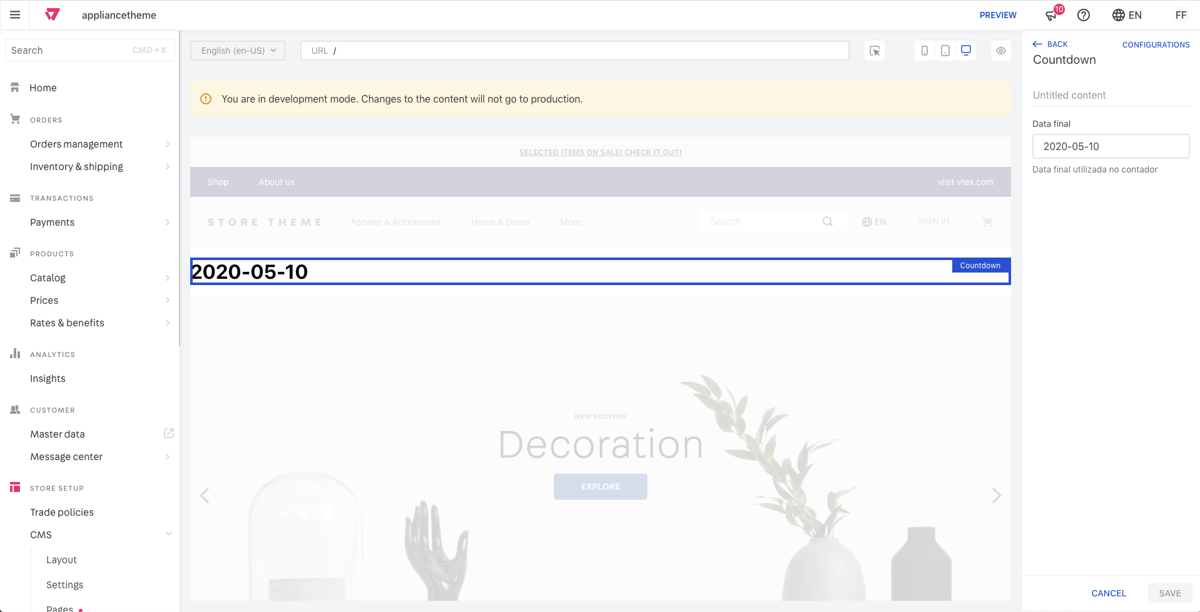
Task: Click the URL input field
Action: coord(575,51)
